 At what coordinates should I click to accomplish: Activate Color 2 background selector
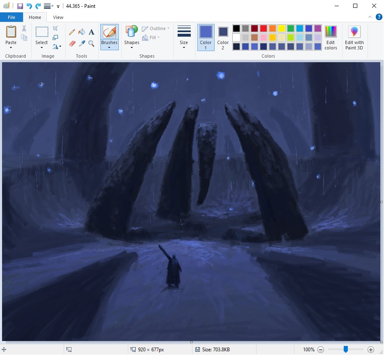[x=223, y=37]
